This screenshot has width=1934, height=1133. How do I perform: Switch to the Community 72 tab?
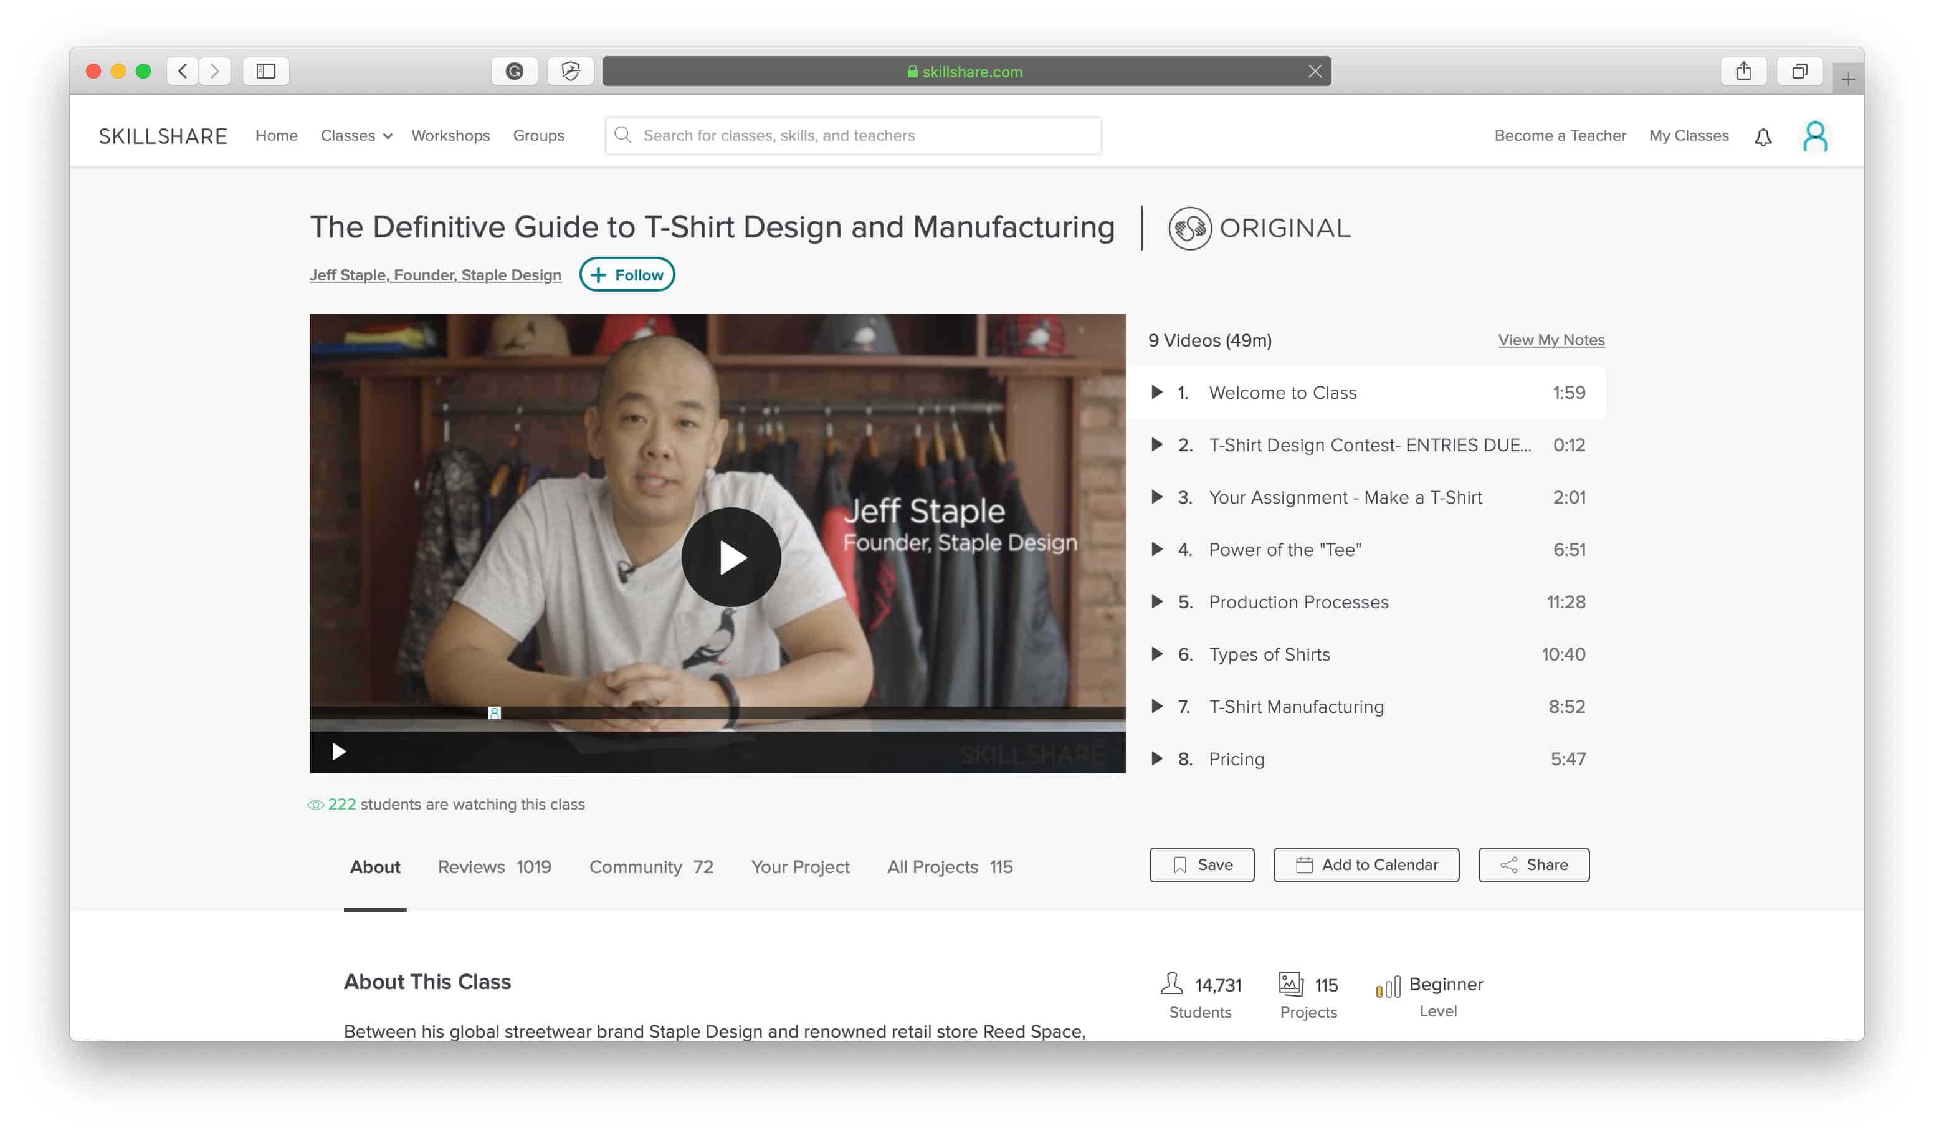651,867
